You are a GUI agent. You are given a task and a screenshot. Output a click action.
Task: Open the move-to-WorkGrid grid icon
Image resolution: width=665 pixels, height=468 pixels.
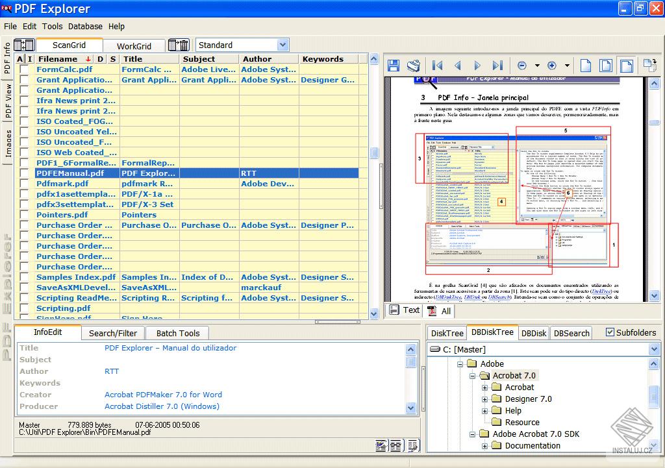(x=24, y=45)
